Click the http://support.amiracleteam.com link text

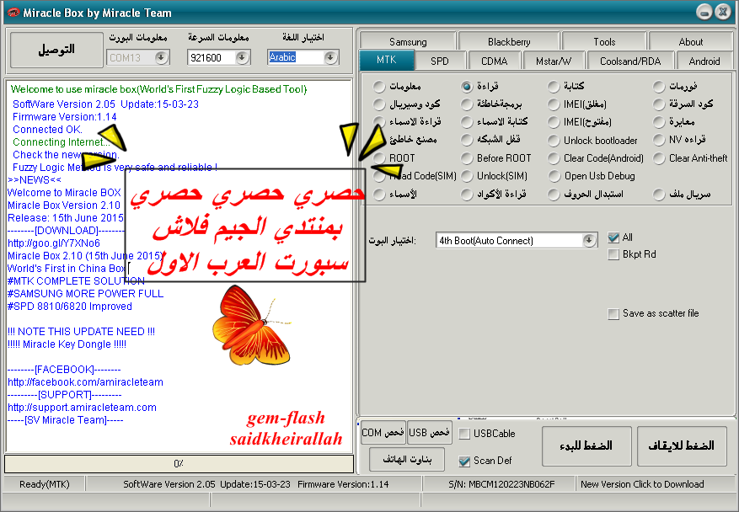[x=82, y=408]
